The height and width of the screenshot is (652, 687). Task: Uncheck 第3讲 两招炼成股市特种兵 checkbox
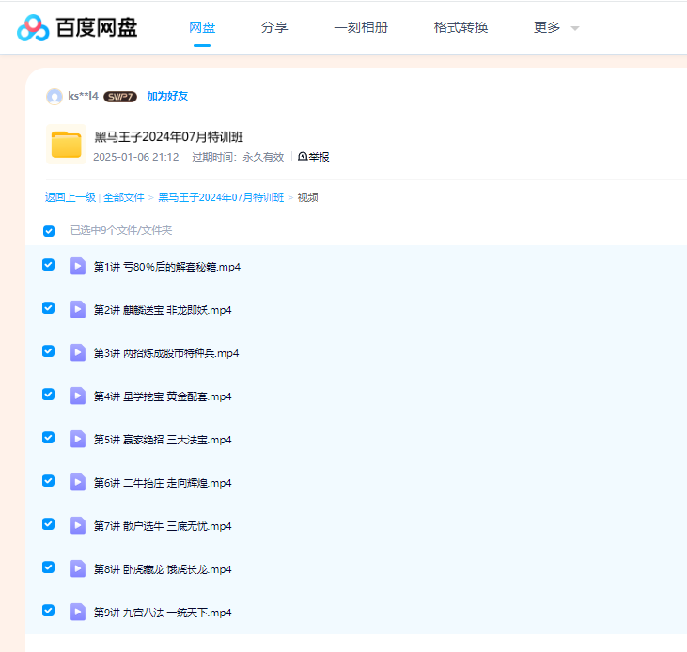coord(48,351)
